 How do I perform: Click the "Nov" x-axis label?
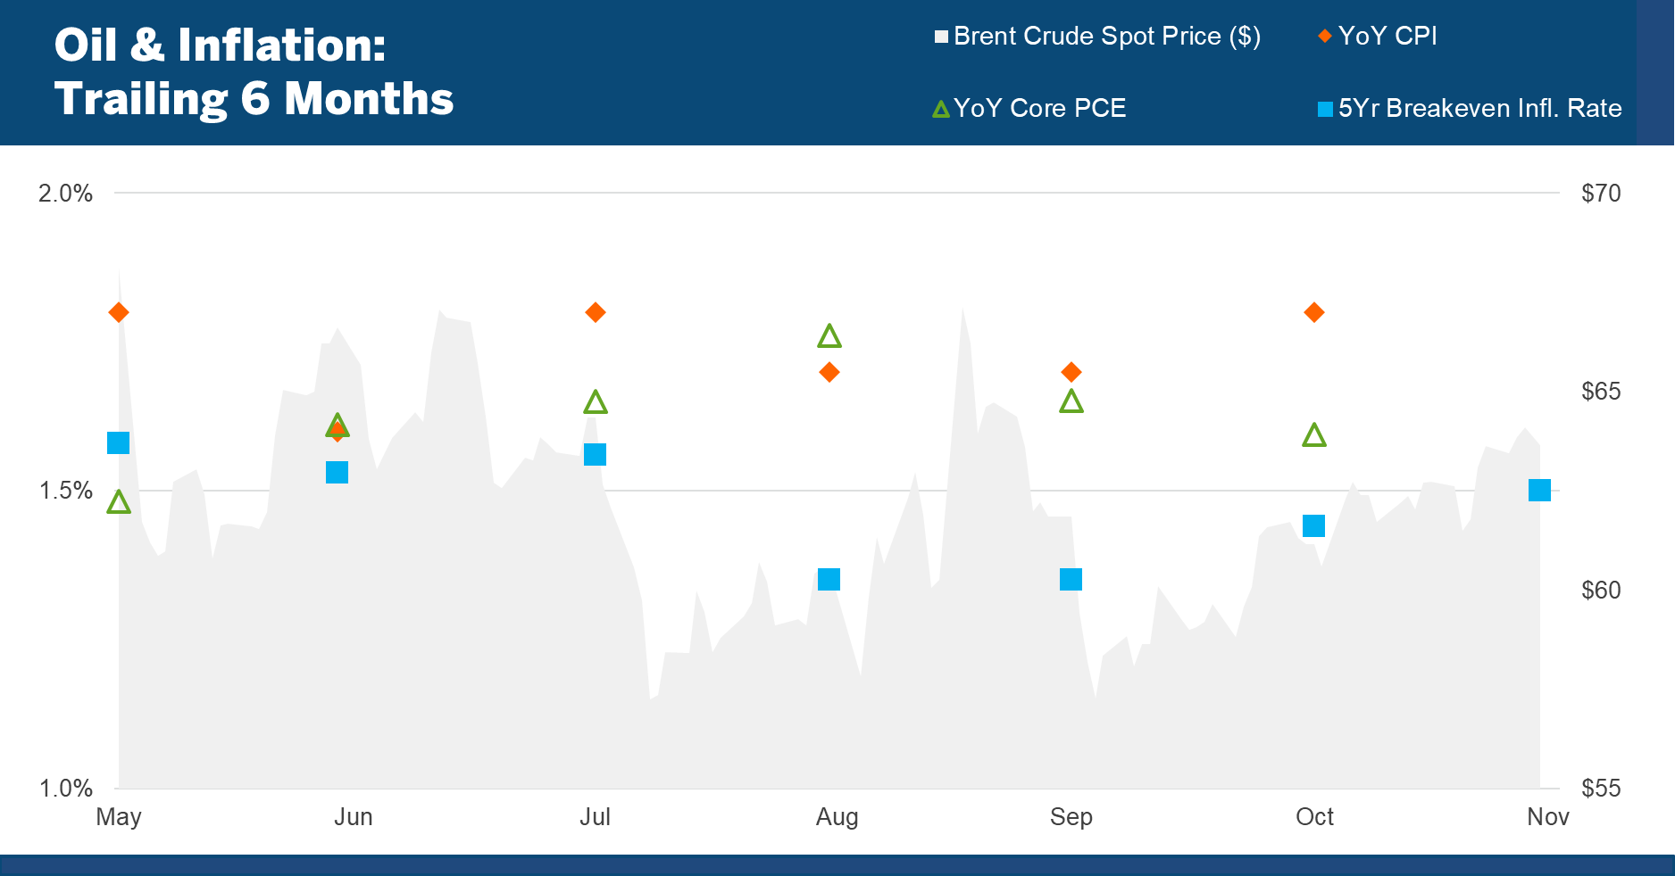[x=1547, y=816]
